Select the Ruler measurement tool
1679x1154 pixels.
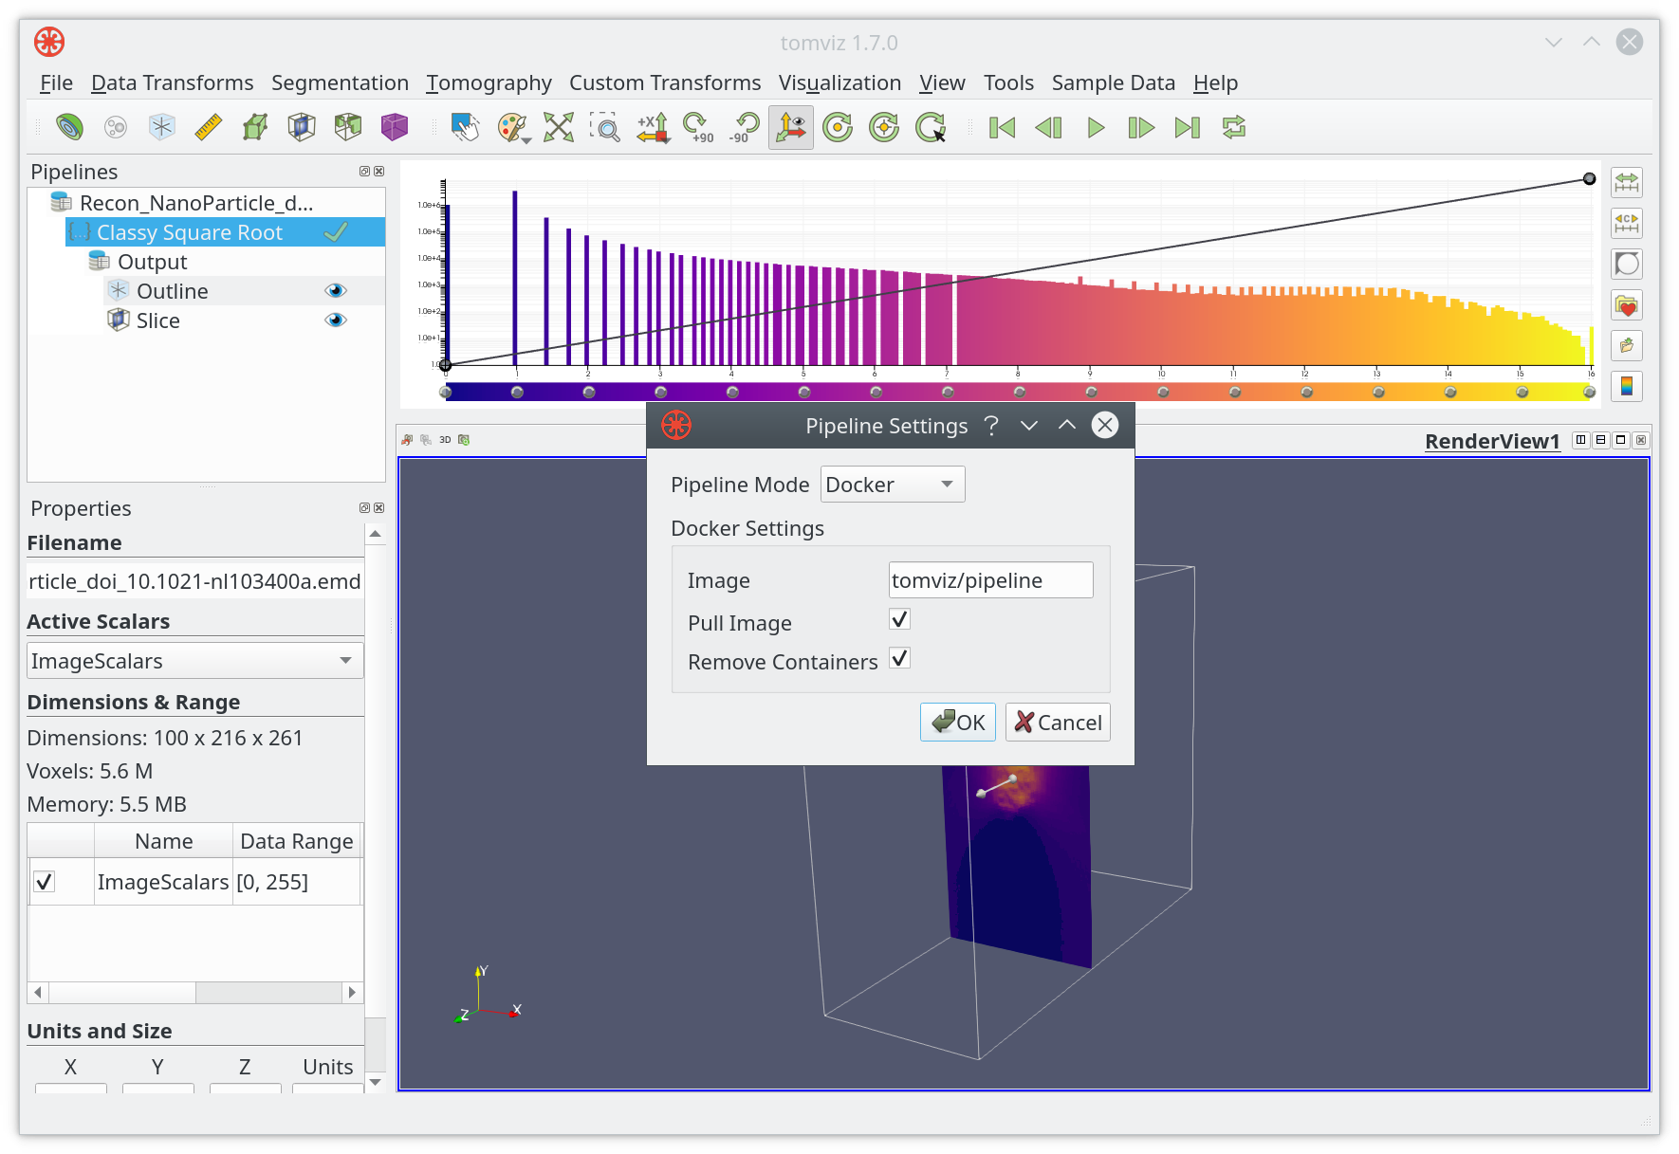pos(208,127)
